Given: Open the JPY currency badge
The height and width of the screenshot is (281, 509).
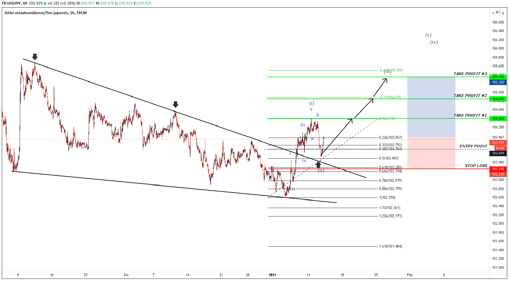Looking at the screenshot, I should pyautogui.click(x=498, y=13).
